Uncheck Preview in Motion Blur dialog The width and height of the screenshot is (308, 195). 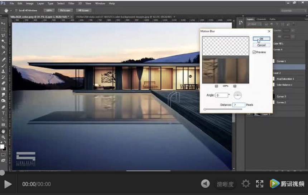(254, 52)
